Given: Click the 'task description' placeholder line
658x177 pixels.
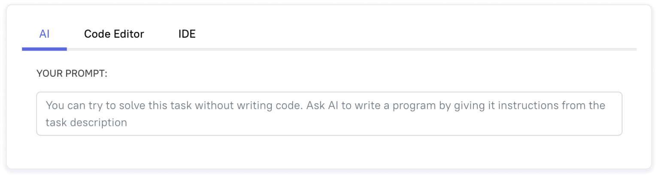Looking at the screenshot, I should (86, 123).
